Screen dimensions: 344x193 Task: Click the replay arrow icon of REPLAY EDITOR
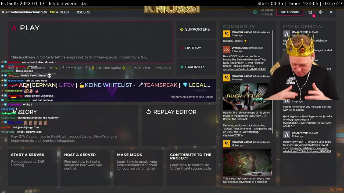point(148,112)
